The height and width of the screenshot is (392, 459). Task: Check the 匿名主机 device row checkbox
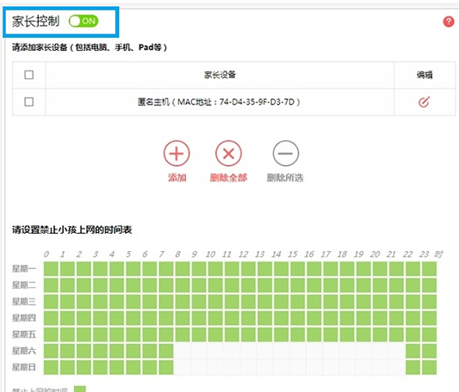point(28,101)
